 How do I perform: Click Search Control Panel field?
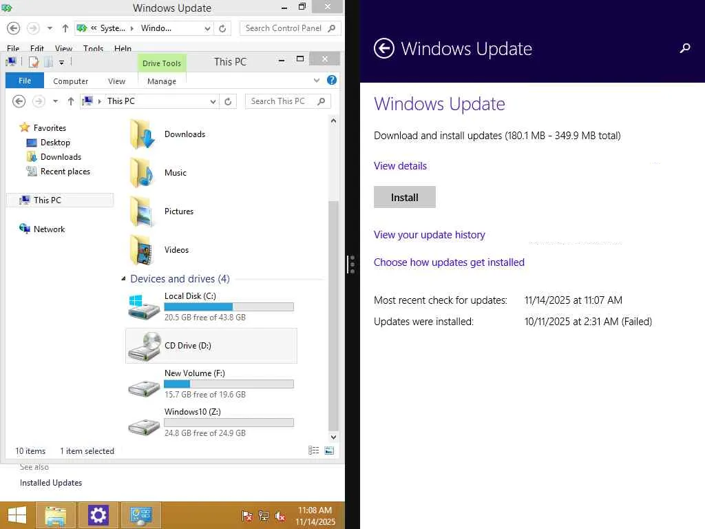coord(290,28)
